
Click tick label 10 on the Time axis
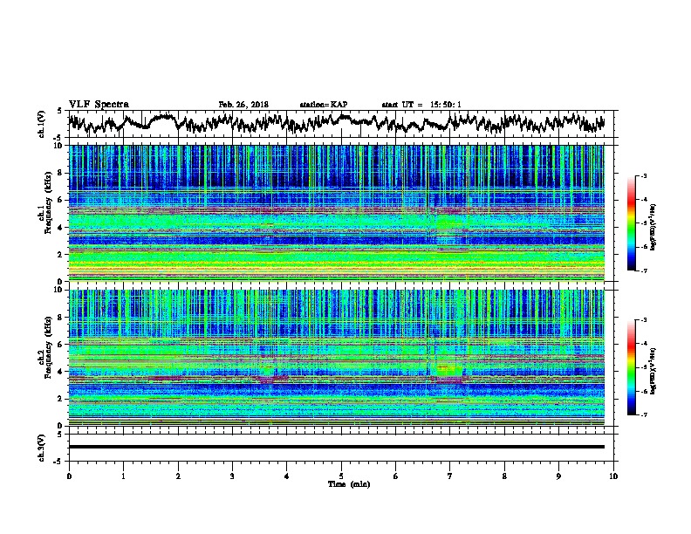(613, 476)
